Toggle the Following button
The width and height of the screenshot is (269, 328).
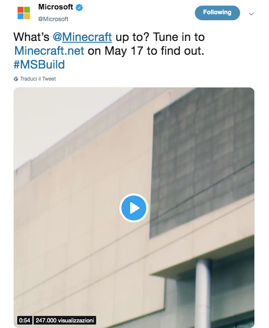pyautogui.click(x=217, y=12)
